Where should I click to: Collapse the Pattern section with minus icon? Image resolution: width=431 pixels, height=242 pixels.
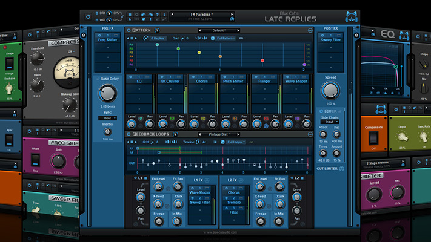tap(310, 30)
